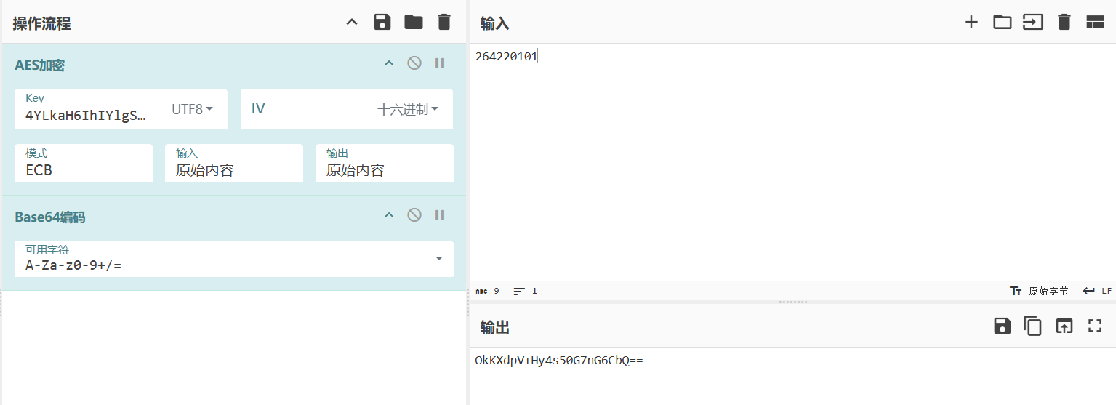Load a recipe via folder icon

pos(414,22)
